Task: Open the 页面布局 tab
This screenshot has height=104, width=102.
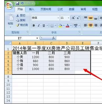Action: pyautogui.click(x=46, y=9)
